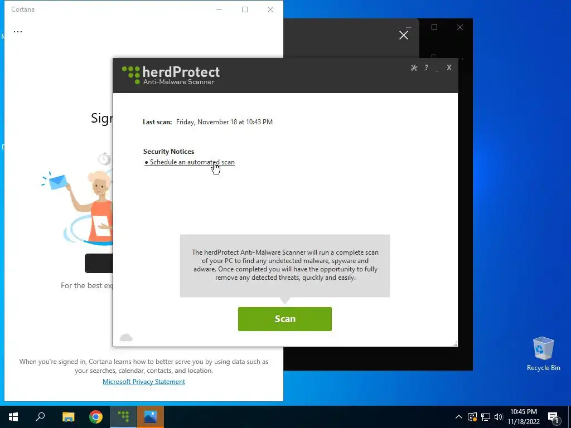Open the Recycle Bin on desktop
Image resolution: width=571 pixels, height=428 pixels.
pyautogui.click(x=543, y=354)
